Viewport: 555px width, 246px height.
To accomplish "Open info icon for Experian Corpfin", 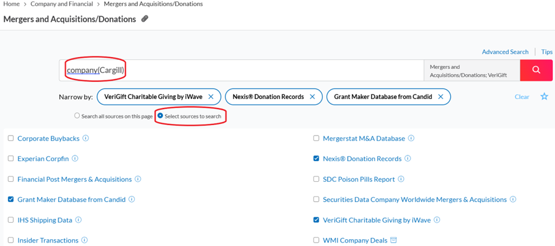I will (75, 158).
